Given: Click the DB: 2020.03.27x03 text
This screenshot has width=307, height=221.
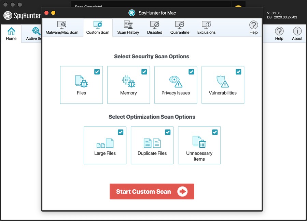Looking at the screenshot, I should point(282,17).
